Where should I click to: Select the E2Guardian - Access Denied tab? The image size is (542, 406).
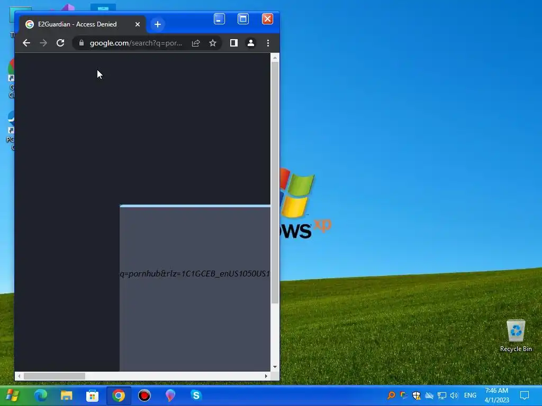point(83,24)
